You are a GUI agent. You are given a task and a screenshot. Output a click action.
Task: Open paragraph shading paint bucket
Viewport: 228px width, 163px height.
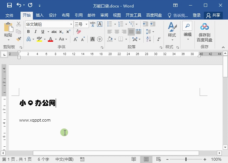[x=110, y=39]
